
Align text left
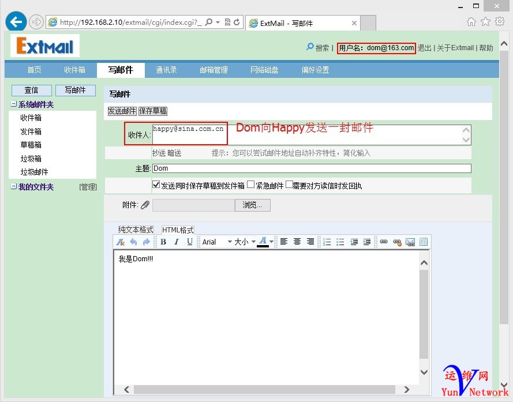pyautogui.click(x=284, y=242)
